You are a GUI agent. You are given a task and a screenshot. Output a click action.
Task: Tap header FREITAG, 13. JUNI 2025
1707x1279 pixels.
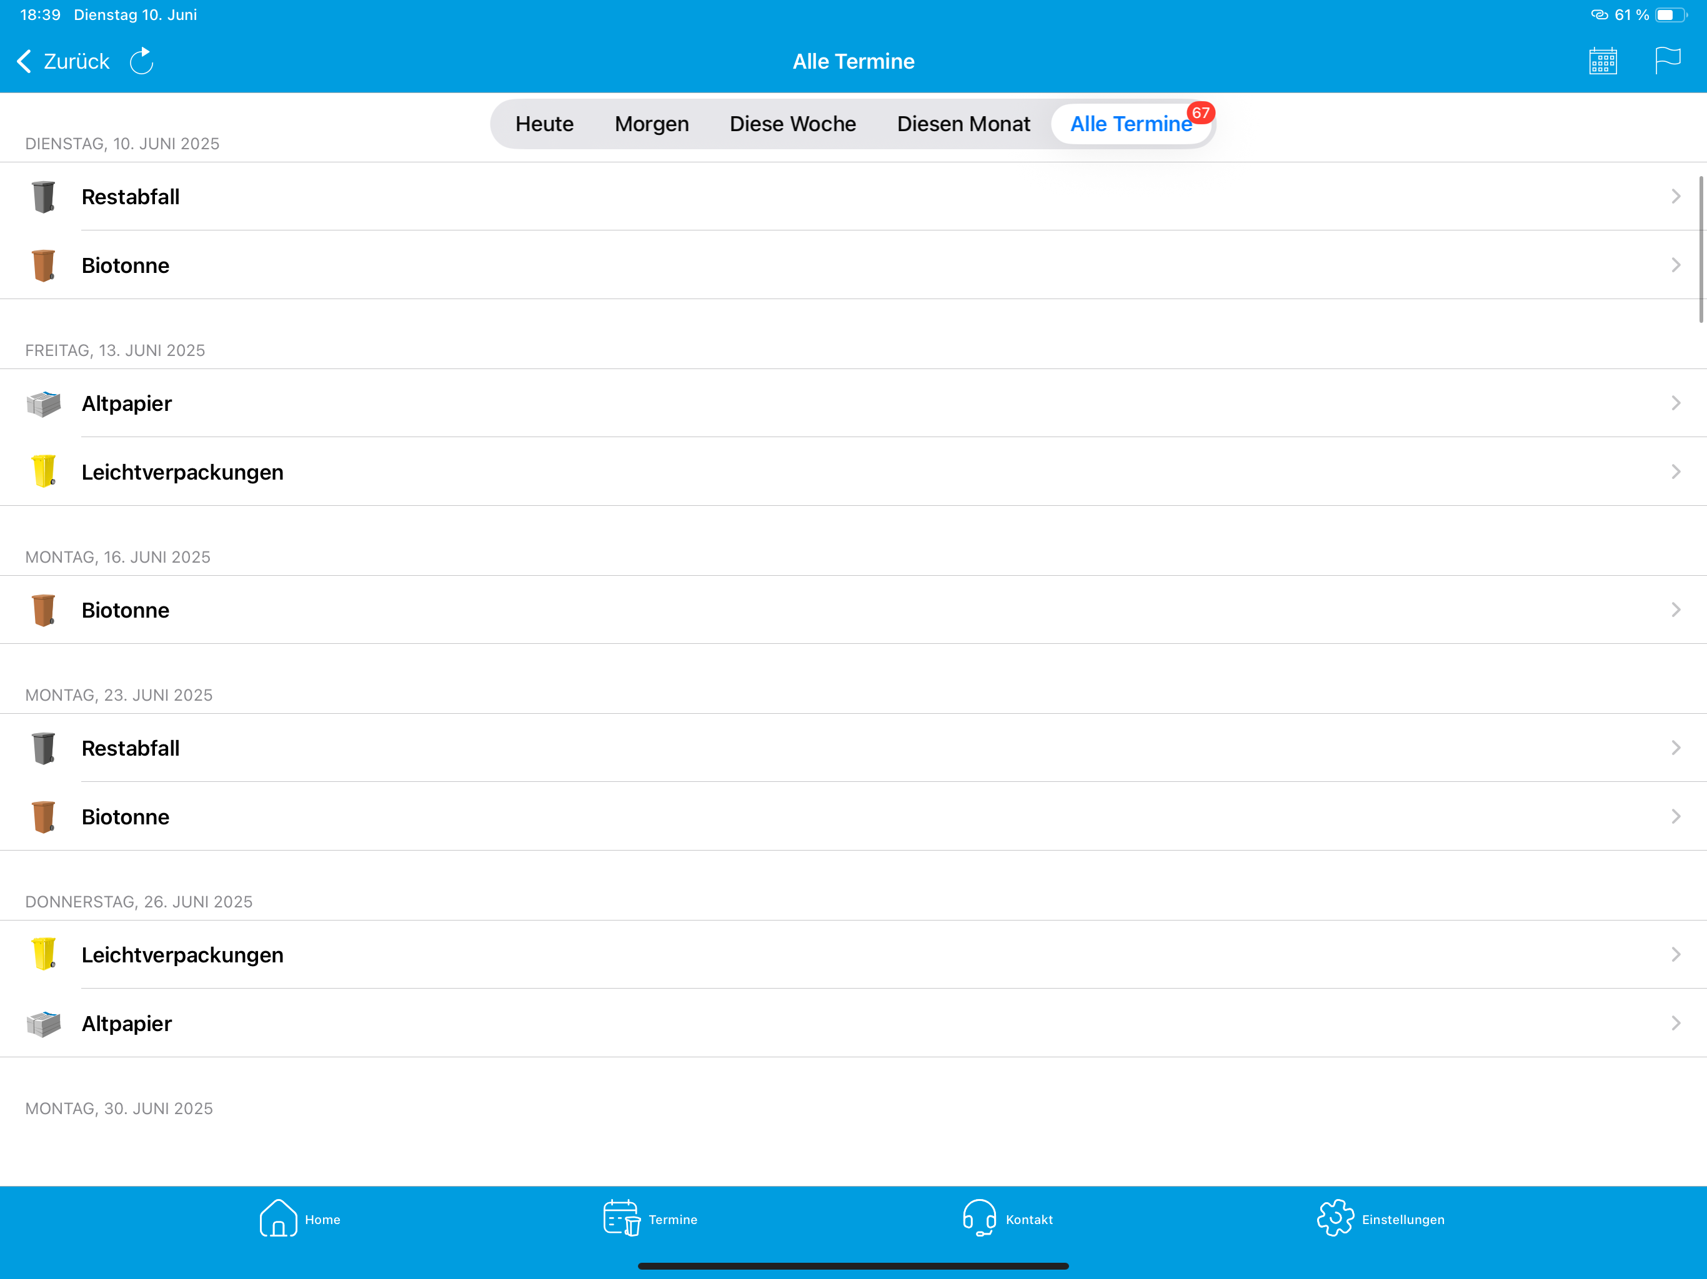click(115, 350)
